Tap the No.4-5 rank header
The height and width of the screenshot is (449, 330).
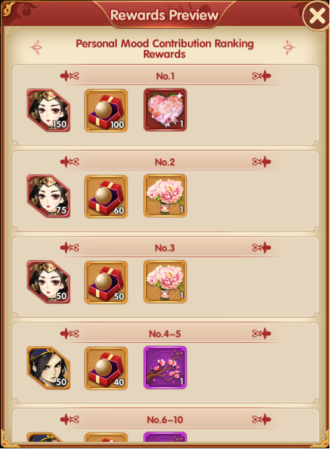(x=165, y=334)
